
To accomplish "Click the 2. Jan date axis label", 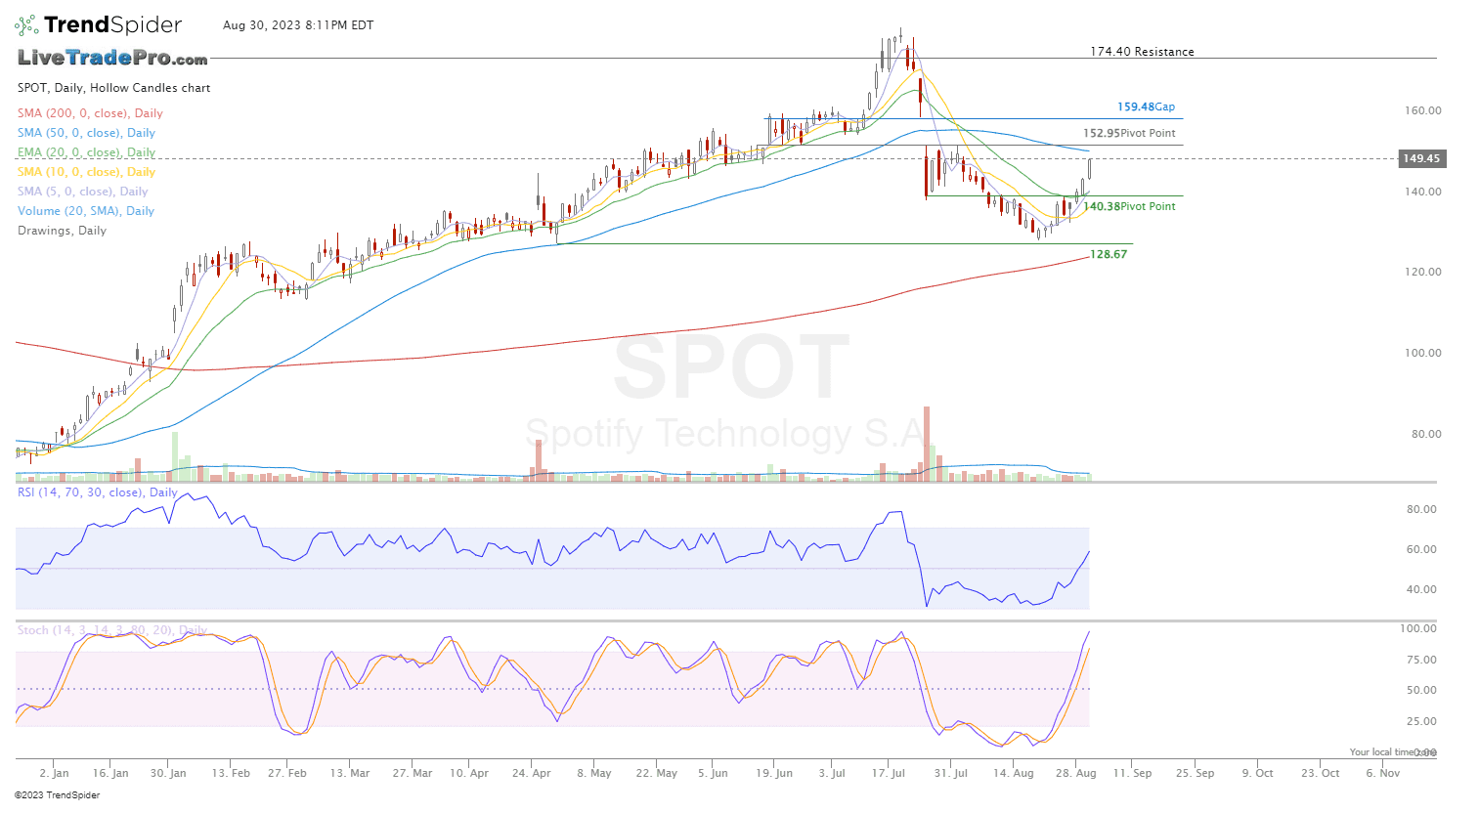I will pos(54,773).
